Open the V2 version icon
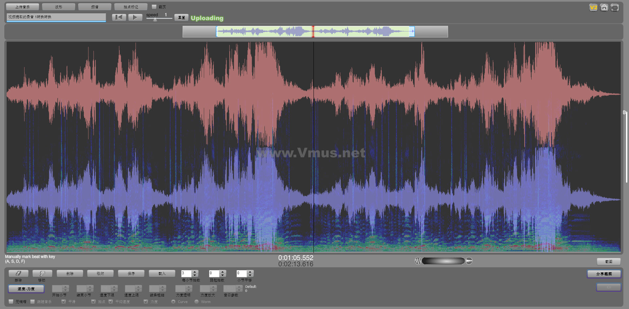 (593, 7)
